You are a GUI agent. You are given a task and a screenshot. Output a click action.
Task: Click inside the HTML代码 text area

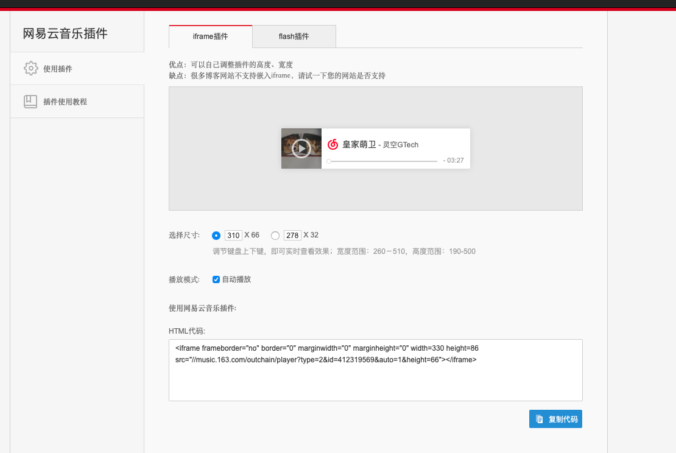[x=376, y=370]
